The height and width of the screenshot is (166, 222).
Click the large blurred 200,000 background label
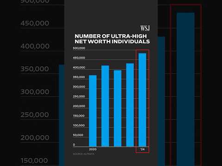point(35,137)
